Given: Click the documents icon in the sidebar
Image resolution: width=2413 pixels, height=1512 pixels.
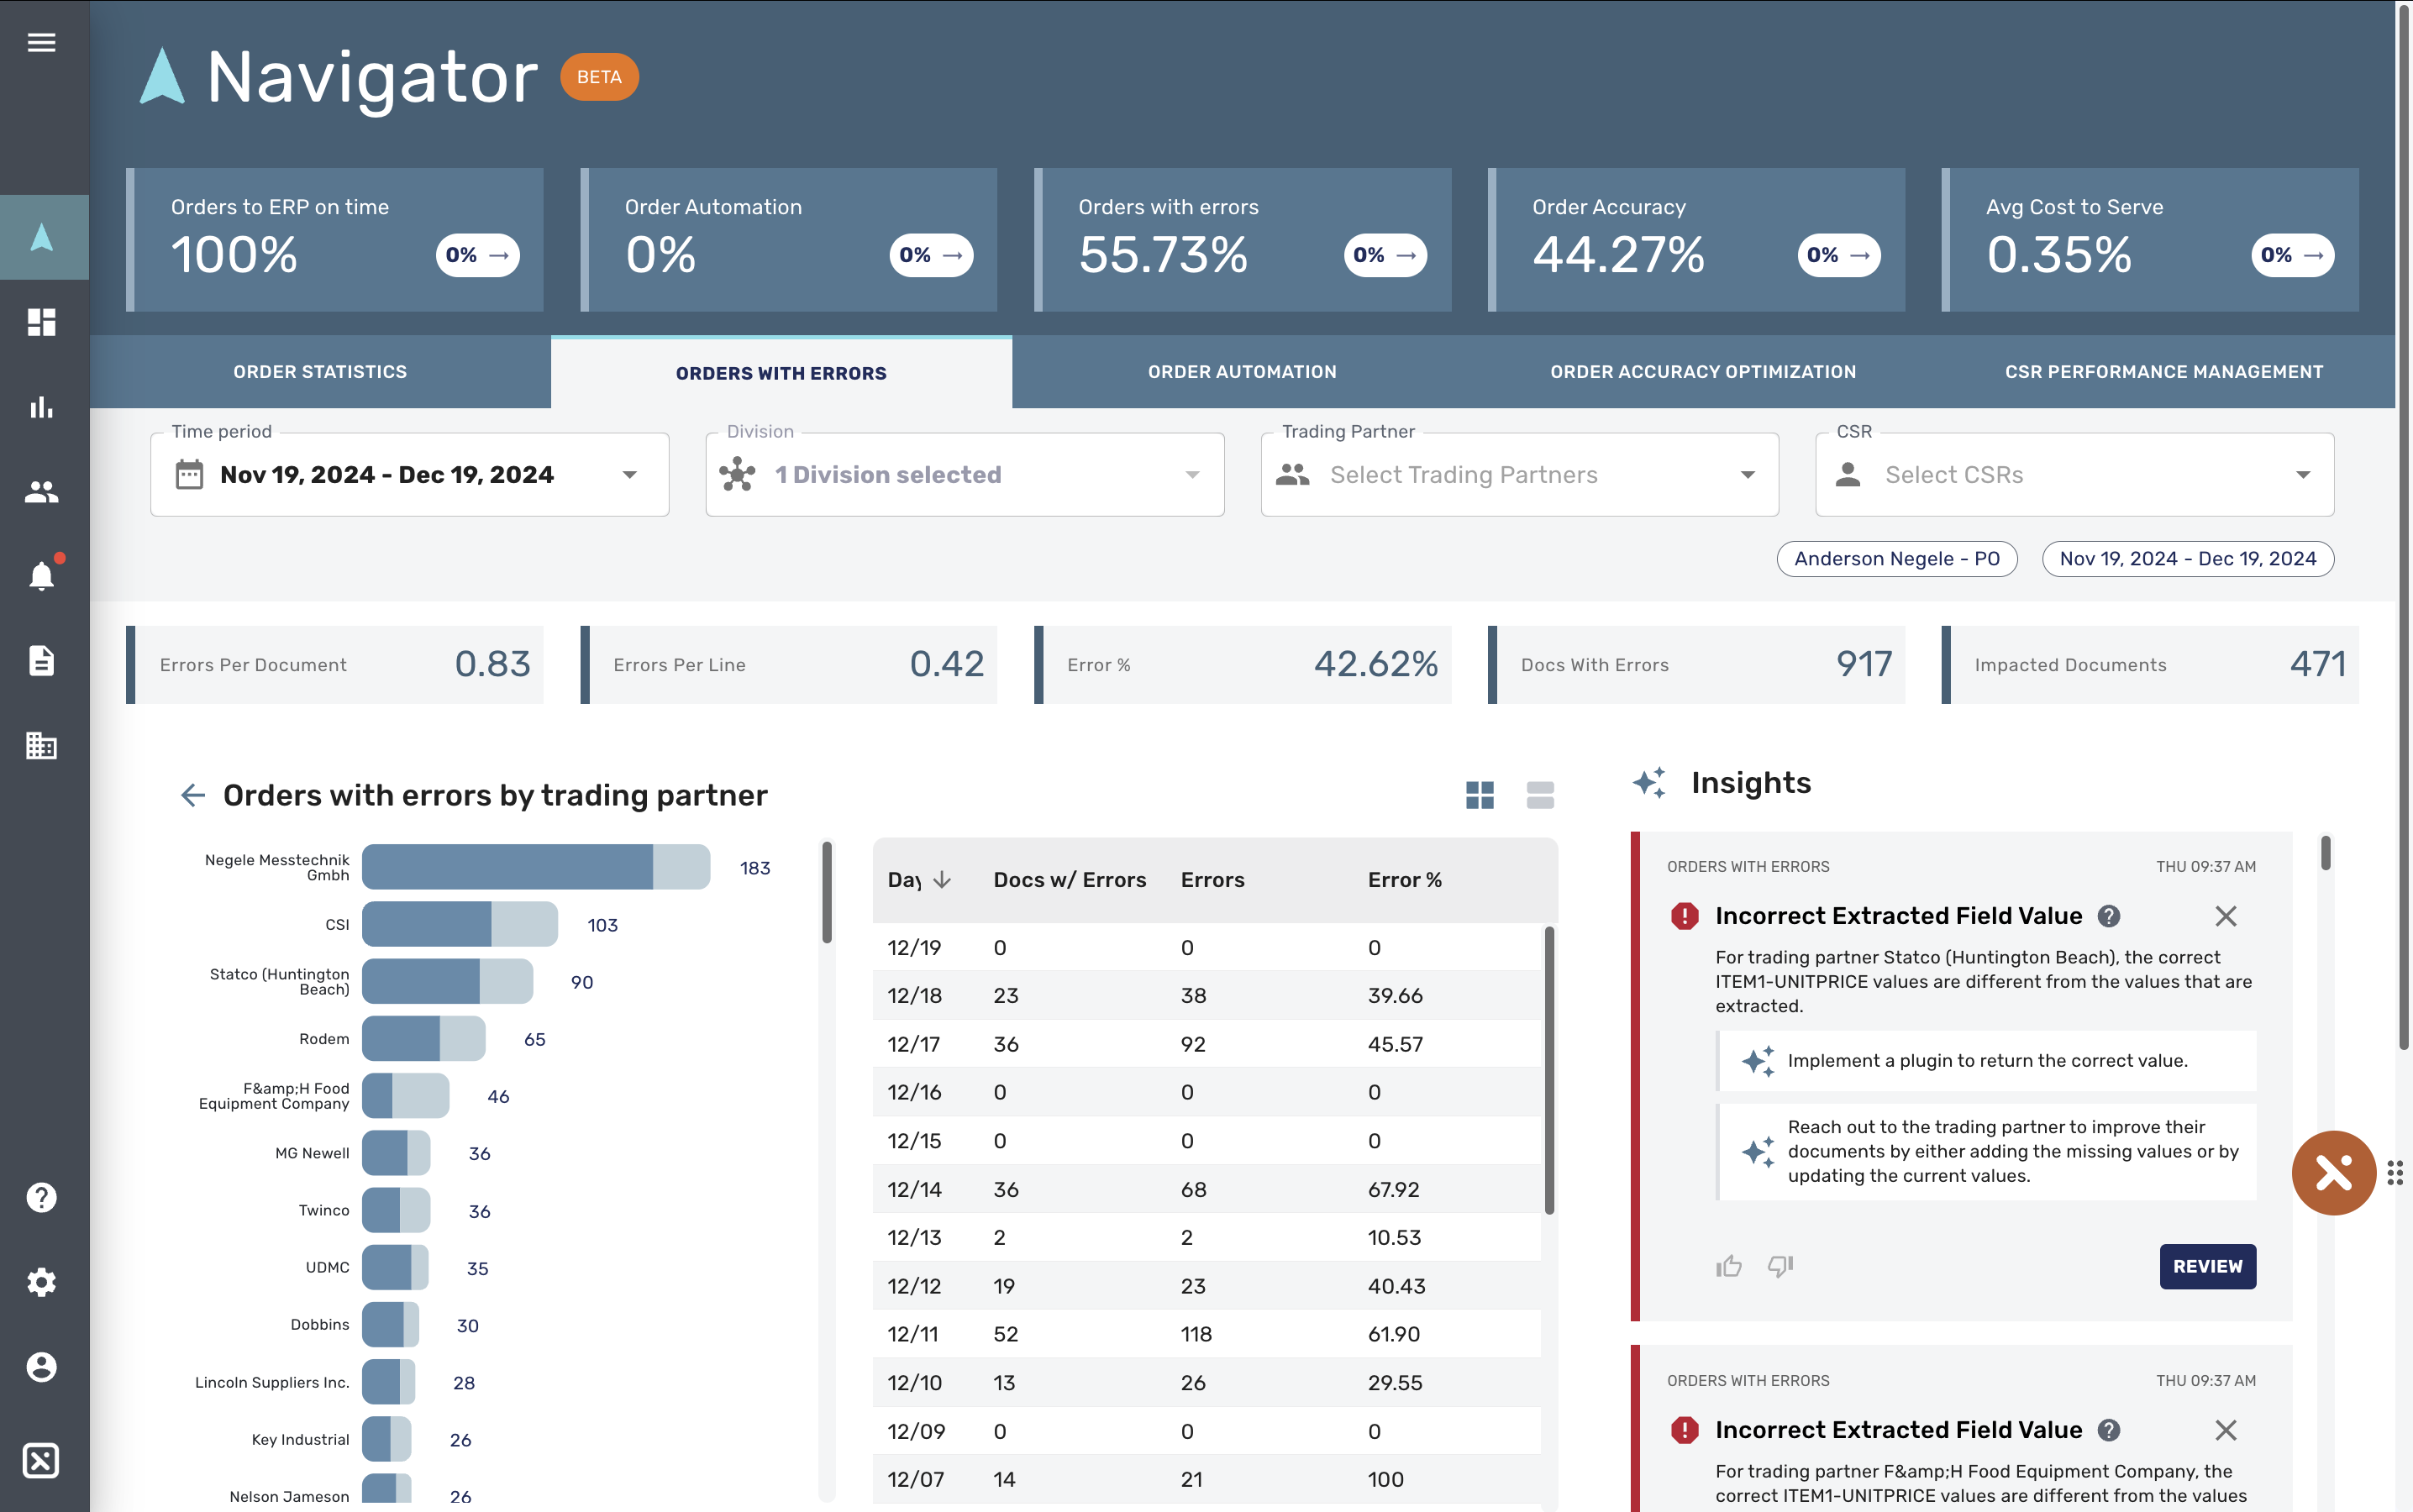Looking at the screenshot, I should [41, 661].
